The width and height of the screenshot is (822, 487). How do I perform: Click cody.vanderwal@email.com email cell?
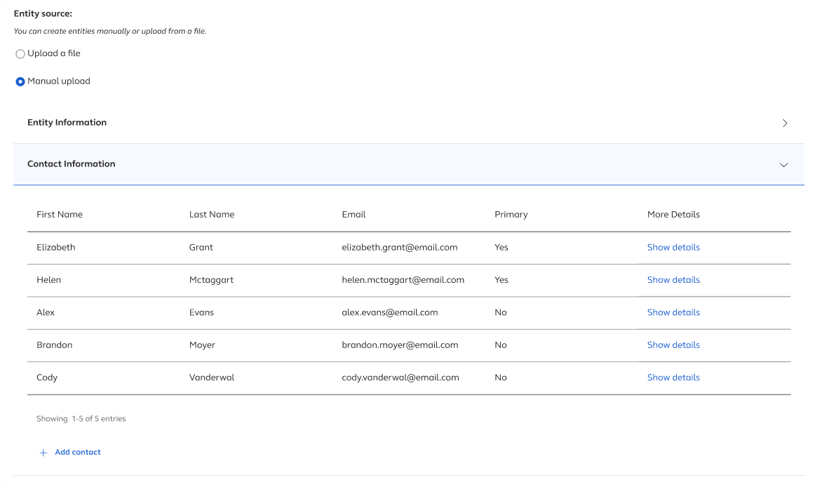click(x=400, y=378)
